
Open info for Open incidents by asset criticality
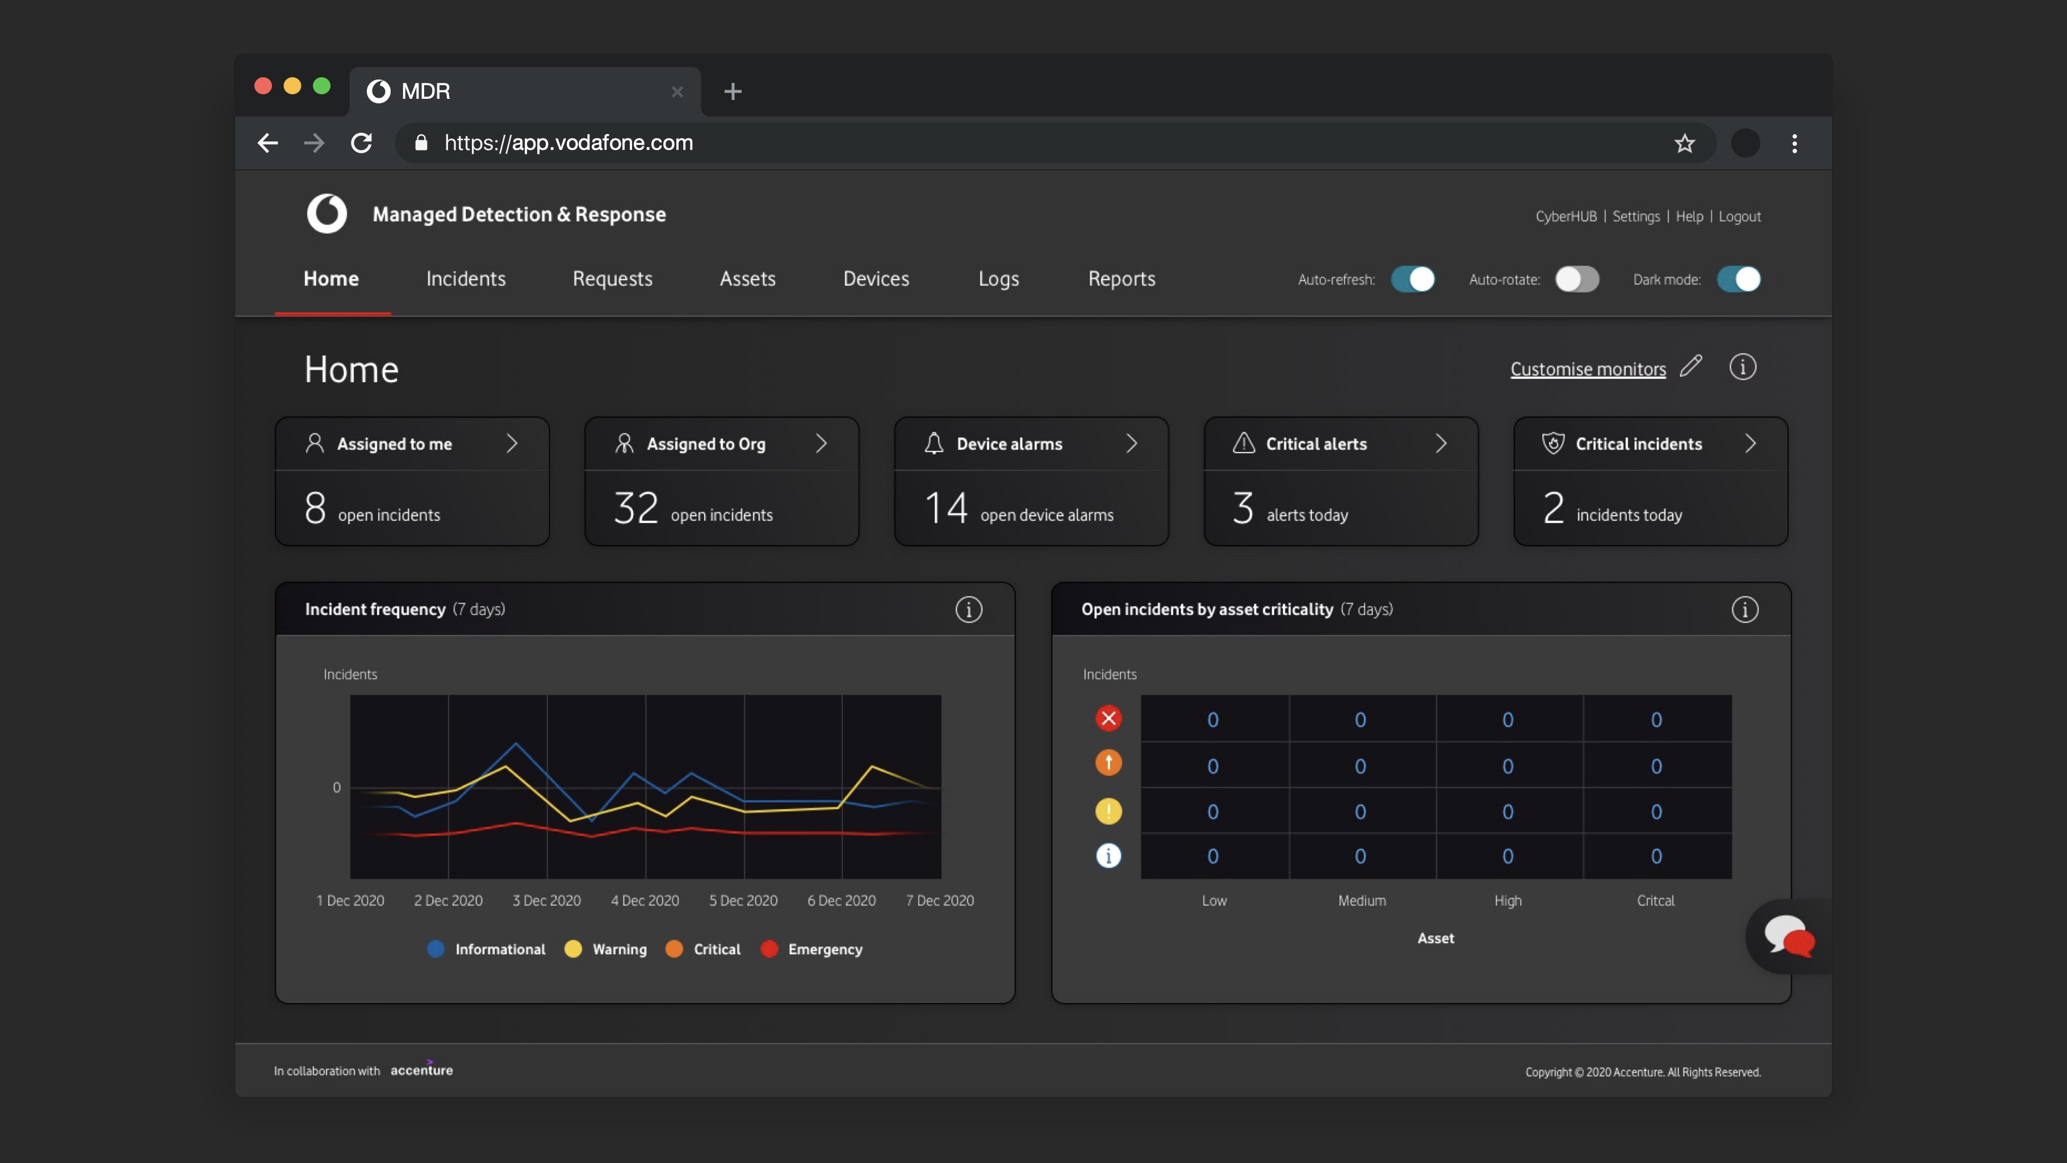(1744, 610)
